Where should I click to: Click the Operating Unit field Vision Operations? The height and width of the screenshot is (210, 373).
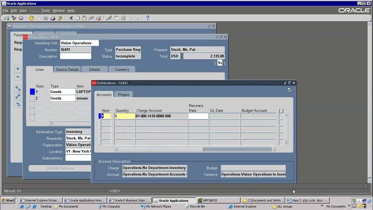point(79,43)
